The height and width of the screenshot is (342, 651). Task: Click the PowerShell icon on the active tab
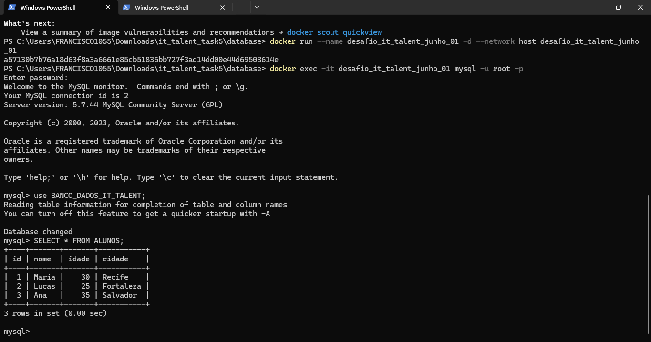point(12,7)
